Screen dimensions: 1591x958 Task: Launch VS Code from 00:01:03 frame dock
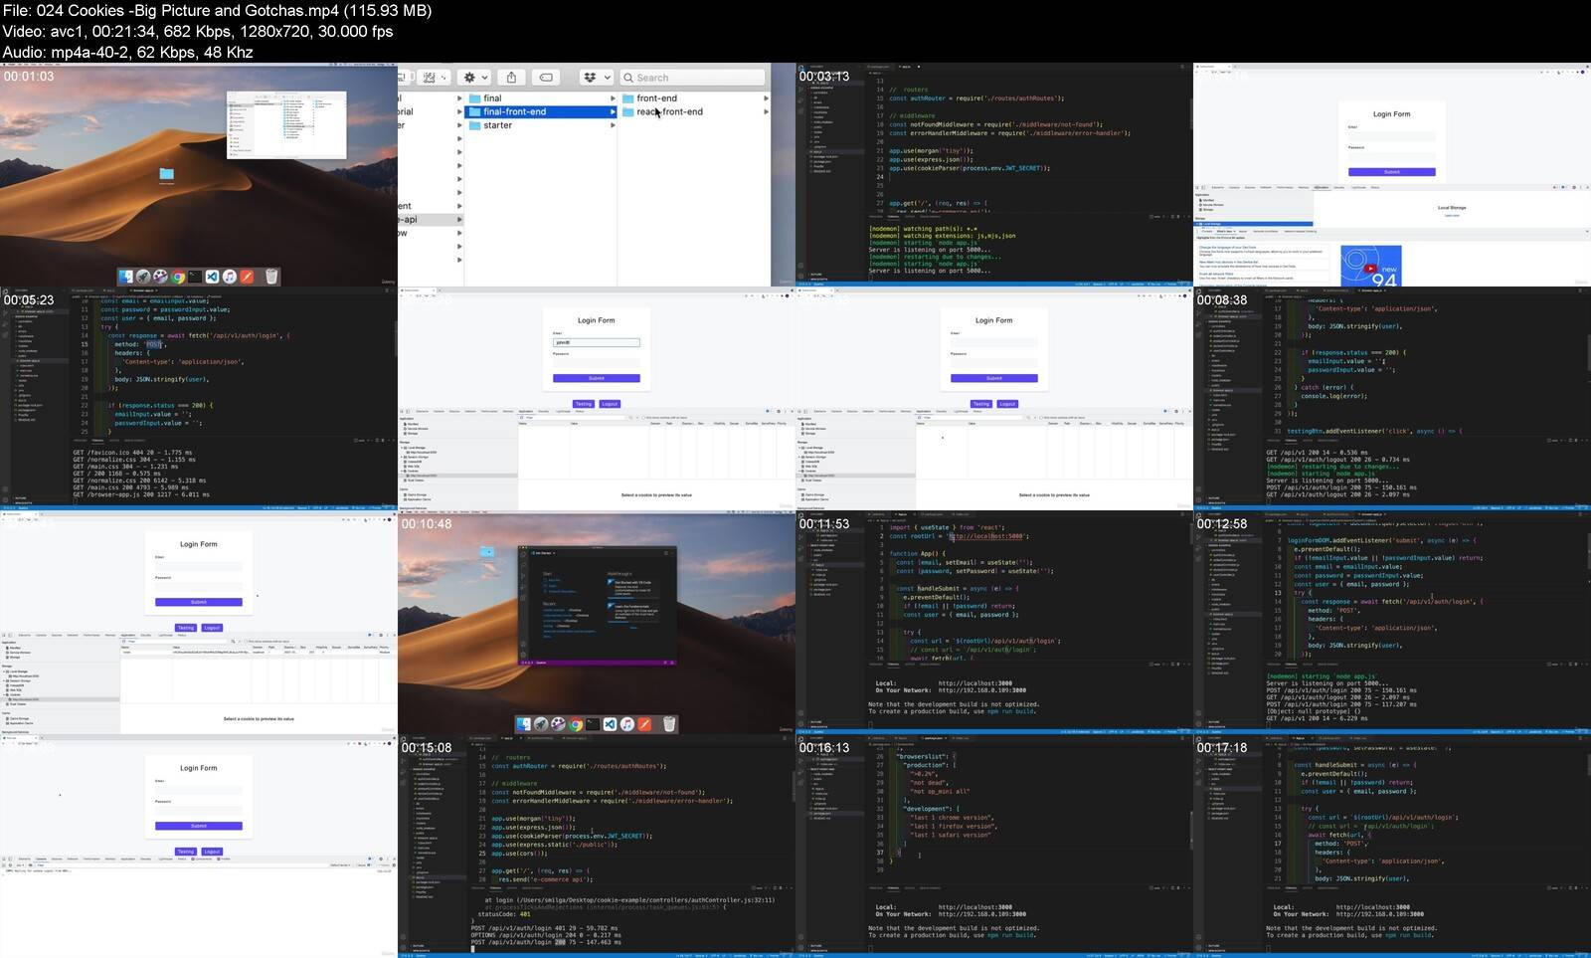(212, 277)
